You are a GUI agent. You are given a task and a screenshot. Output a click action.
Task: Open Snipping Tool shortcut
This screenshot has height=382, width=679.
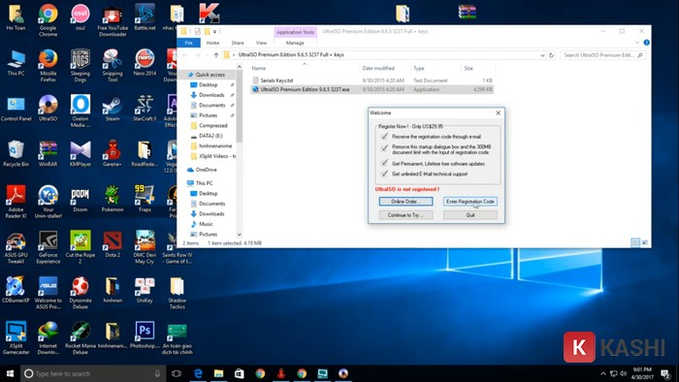click(x=113, y=65)
